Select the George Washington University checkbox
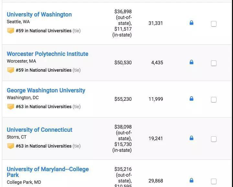The width and height of the screenshot is (233, 187). pos(214,99)
